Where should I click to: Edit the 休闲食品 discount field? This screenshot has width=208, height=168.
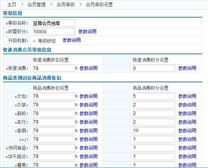click(x=54, y=148)
